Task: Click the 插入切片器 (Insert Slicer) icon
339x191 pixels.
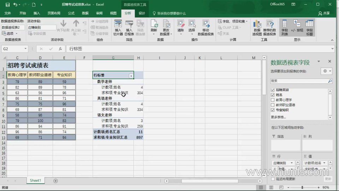Action: pyautogui.click(x=118, y=27)
